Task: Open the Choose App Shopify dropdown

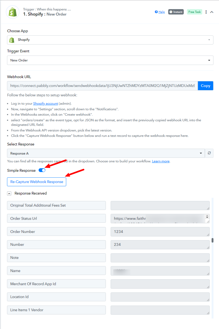Action: pos(110,40)
